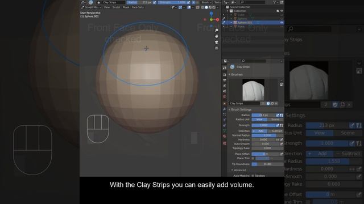The height and width of the screenshot is (204, 364).
Task: Open the editor type menu in viewport header
Action: [83, 2]
